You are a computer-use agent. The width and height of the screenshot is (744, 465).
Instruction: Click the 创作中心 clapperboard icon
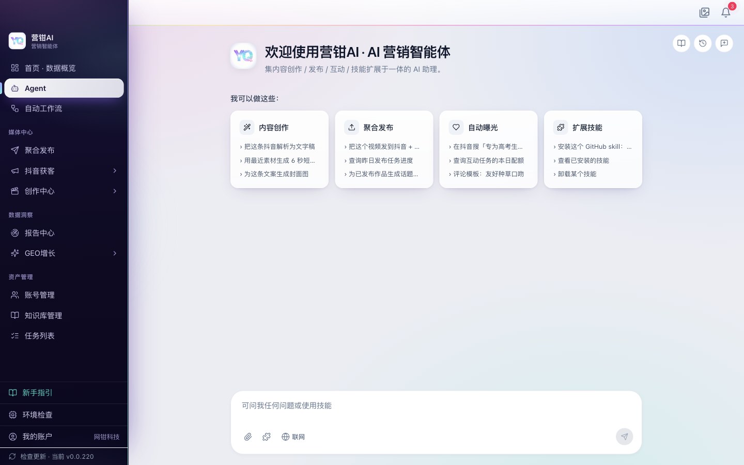click(15, 191)
